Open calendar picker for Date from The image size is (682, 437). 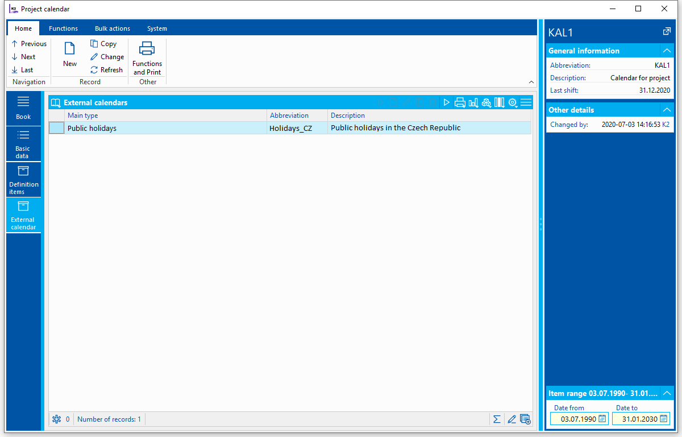tap(602, 419)
